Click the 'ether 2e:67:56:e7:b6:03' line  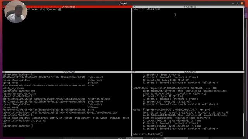[174, 93]
